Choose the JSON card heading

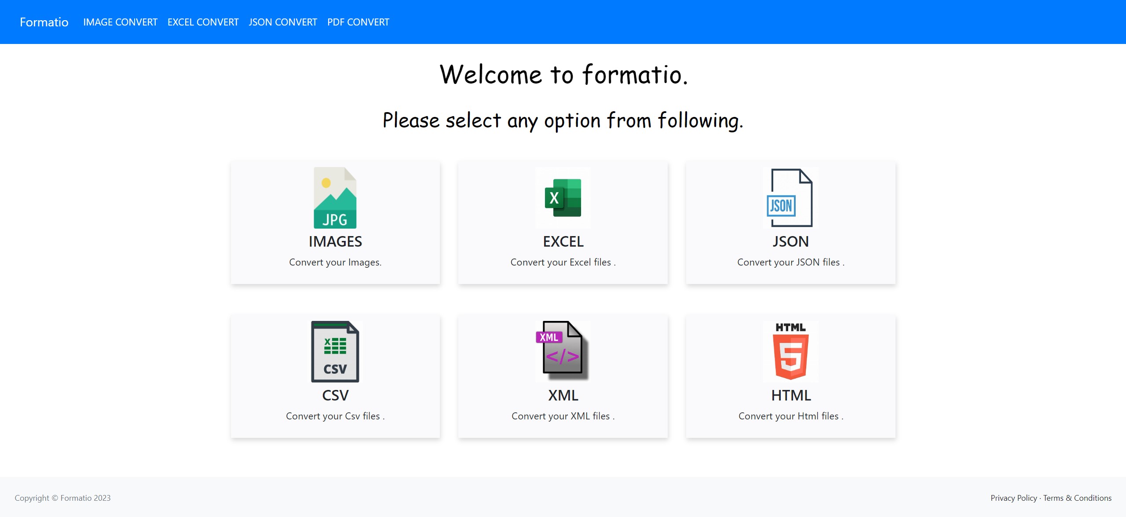790,241
